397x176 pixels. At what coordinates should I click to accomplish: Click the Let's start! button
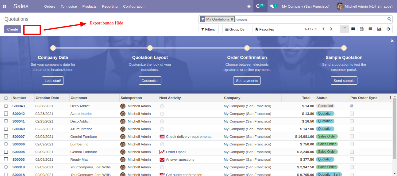click(53, 81)
